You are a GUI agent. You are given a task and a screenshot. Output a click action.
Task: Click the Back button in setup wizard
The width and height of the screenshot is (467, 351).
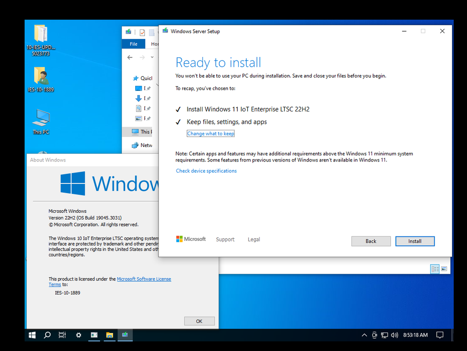(371, 241)
